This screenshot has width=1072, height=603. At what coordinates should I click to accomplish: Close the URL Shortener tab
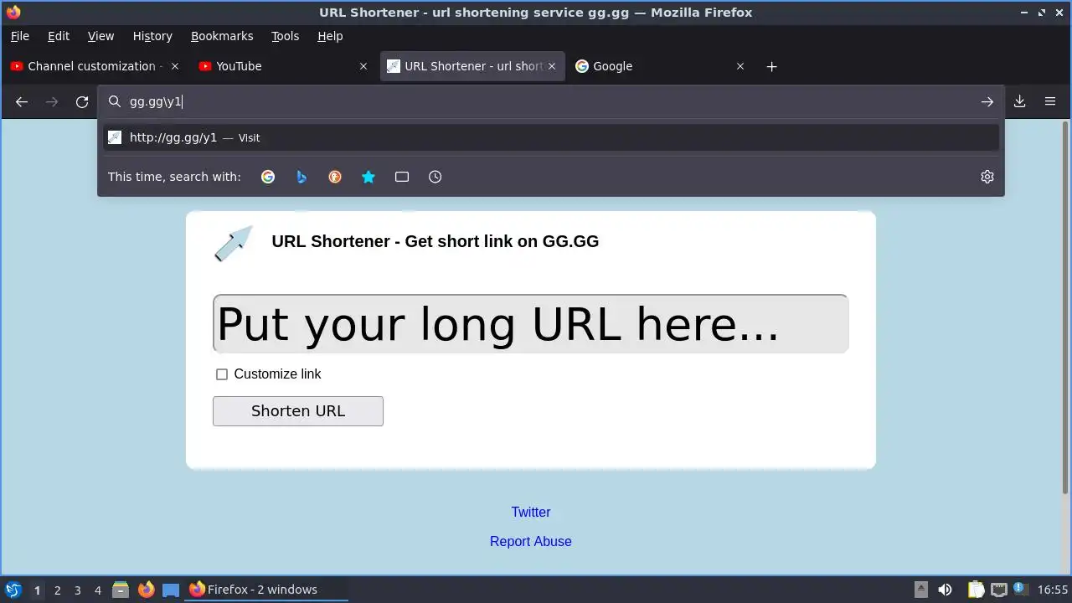point(552,66)
